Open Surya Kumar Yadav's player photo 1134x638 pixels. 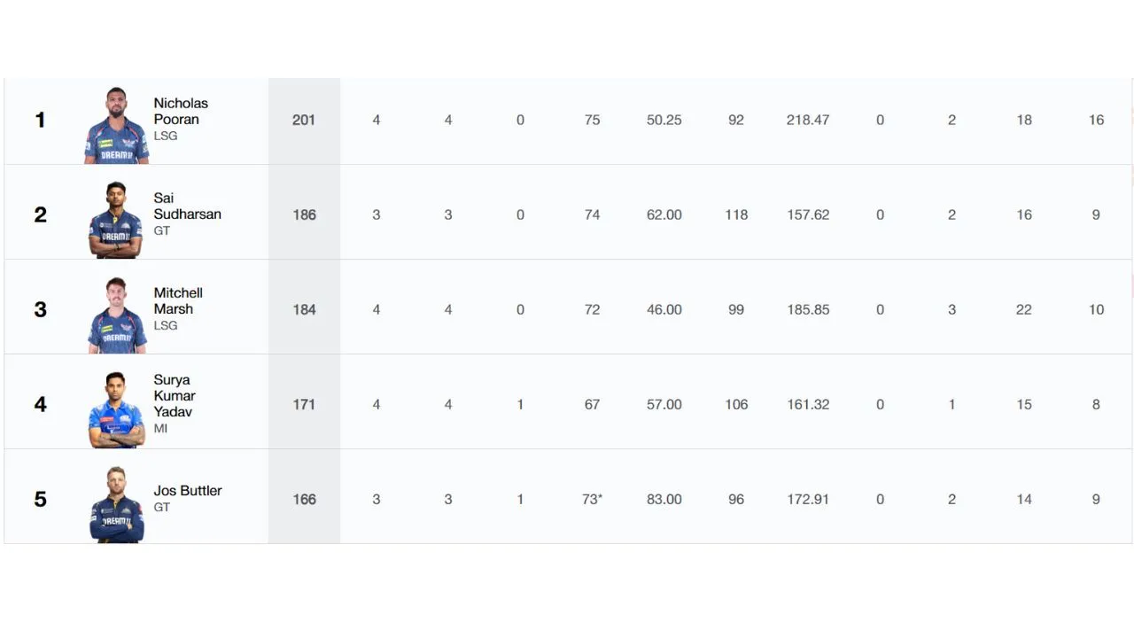116,409
